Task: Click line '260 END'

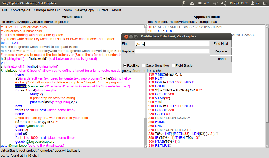Action: (x=155, y=126)
